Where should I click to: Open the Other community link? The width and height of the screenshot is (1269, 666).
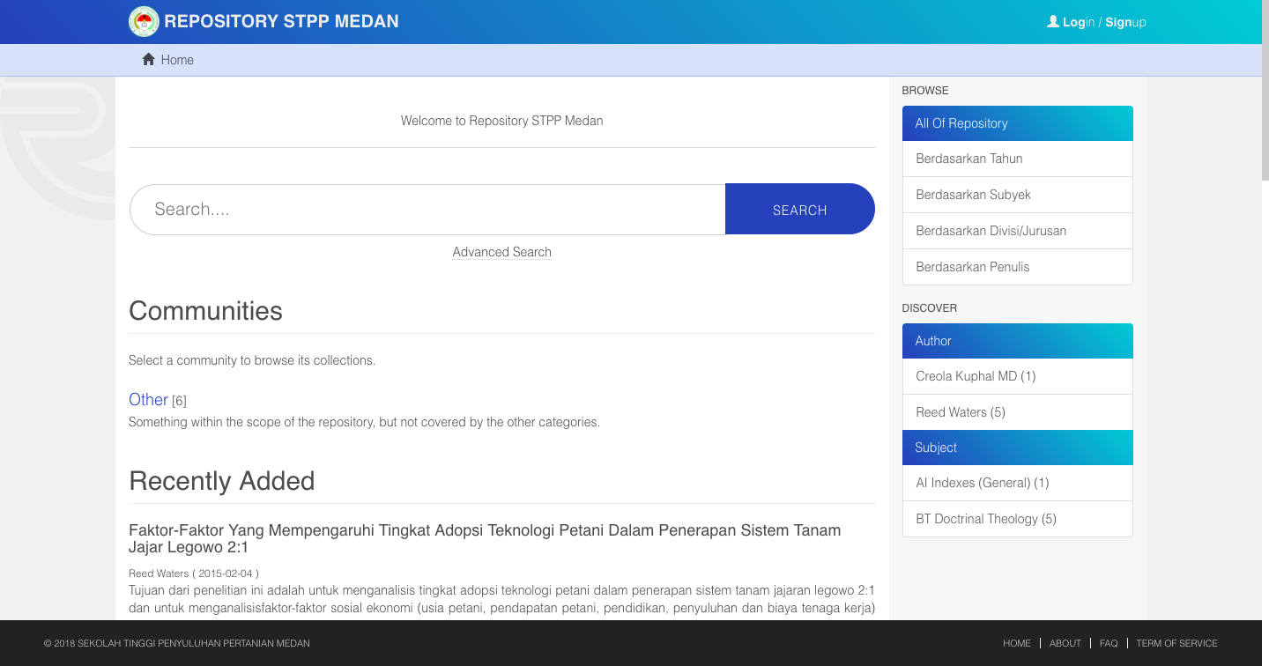tap(148, 399)
